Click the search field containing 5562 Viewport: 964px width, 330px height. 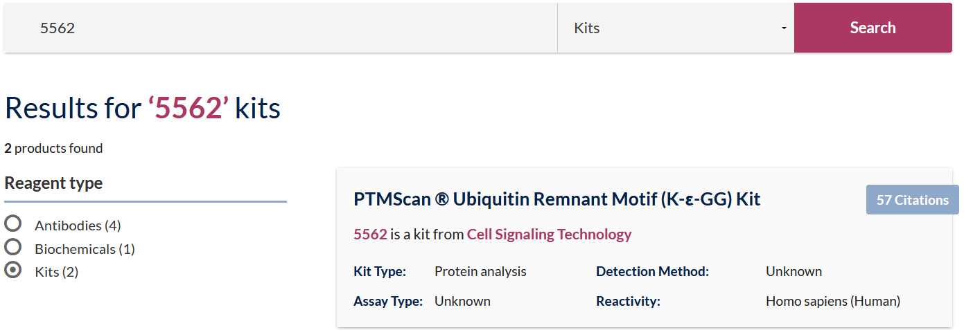coord(277,28)
